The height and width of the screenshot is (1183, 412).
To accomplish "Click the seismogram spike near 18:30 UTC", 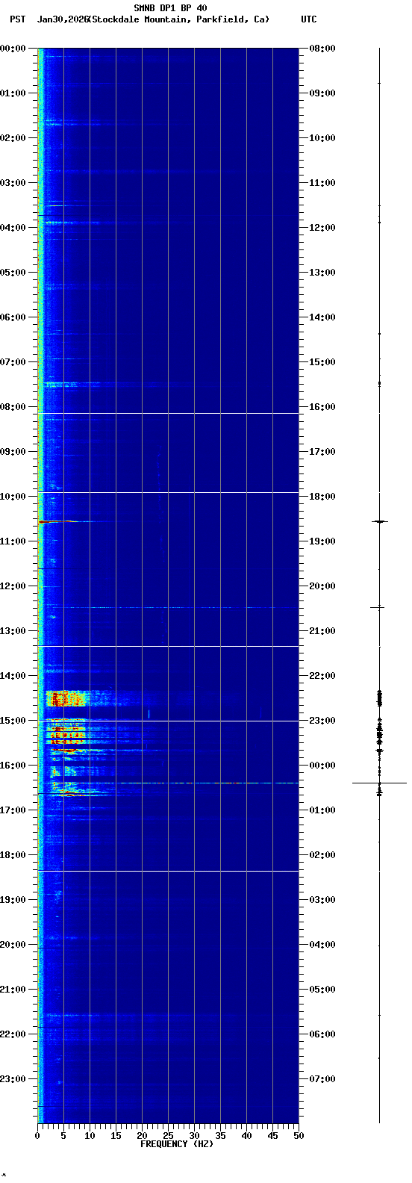I will click(x=379, y=521).
